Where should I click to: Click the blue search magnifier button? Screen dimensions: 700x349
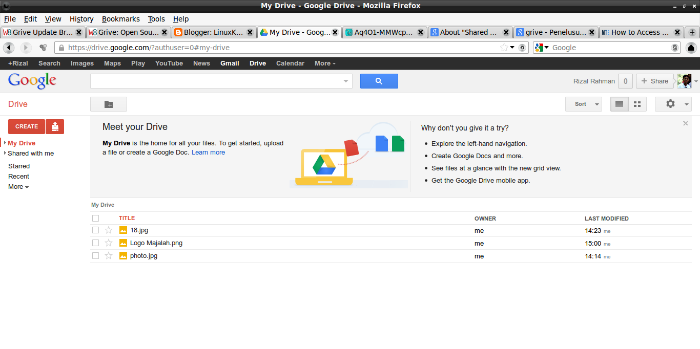(x=379, y=81)
